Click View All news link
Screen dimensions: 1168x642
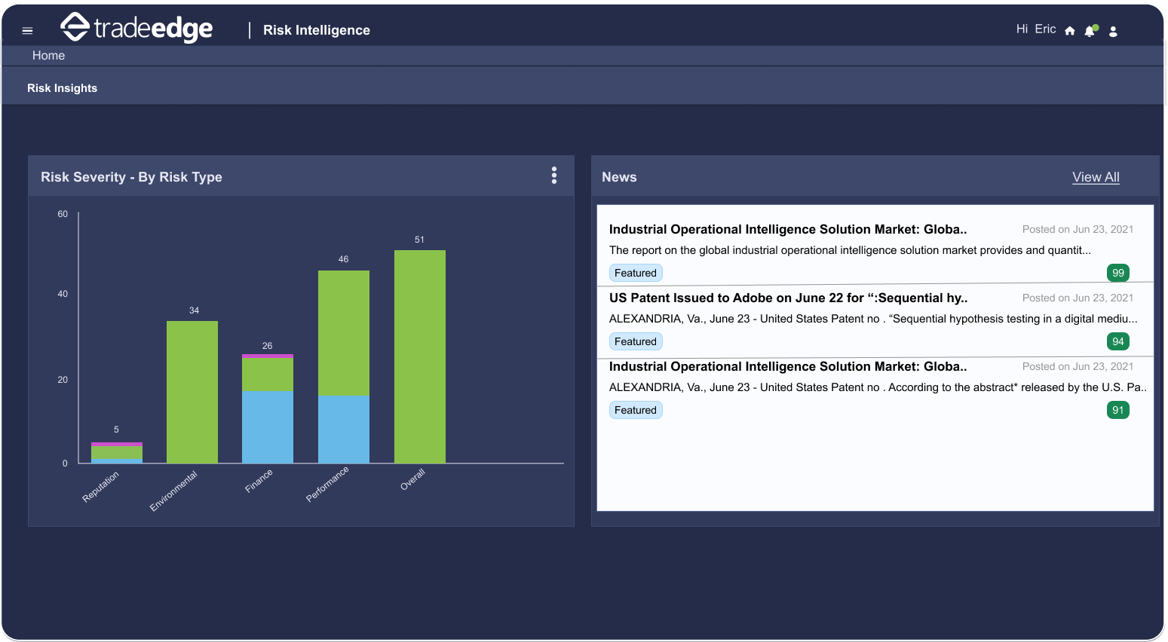pos(1096,177)
